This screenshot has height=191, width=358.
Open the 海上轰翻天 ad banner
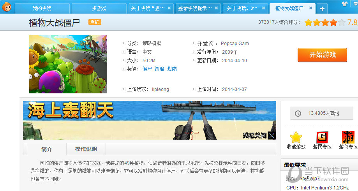tap(150, 120)
